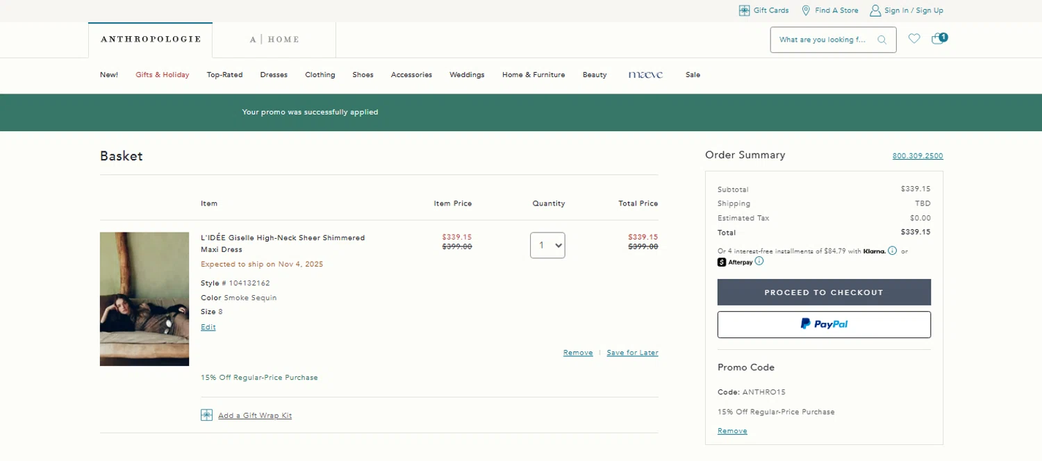Open the Sale menu
This screenshot has width=1042, height=461.
693,75
